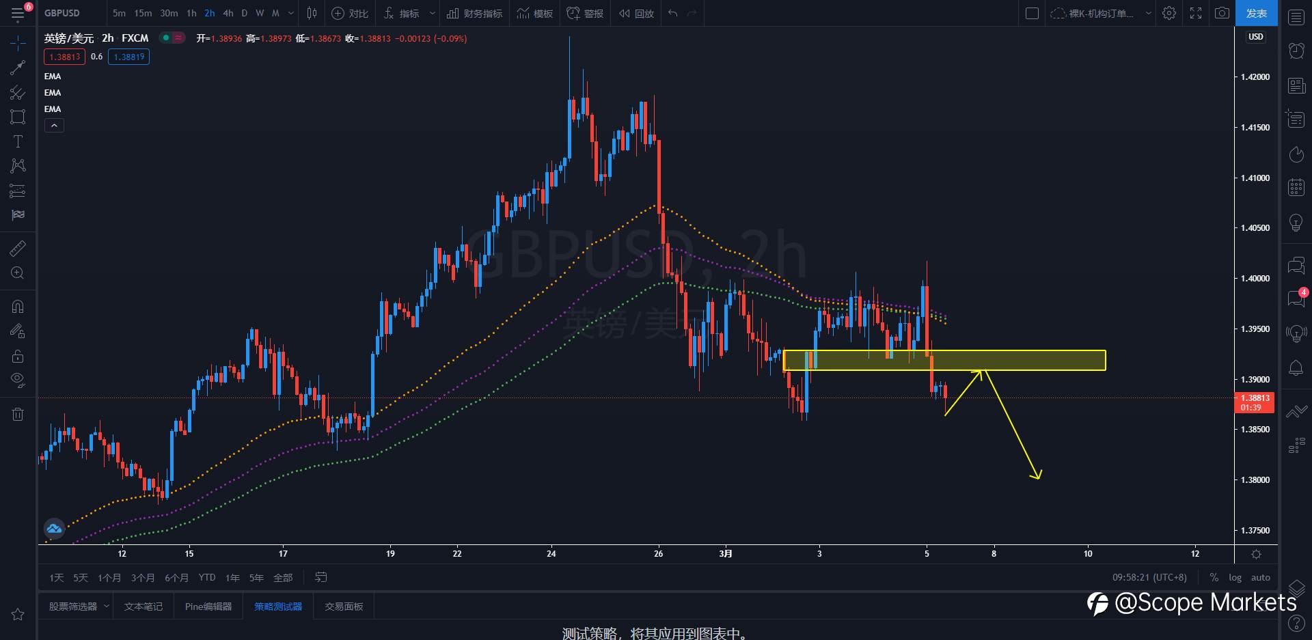Open the notifications bell icon

point(1296,368)
